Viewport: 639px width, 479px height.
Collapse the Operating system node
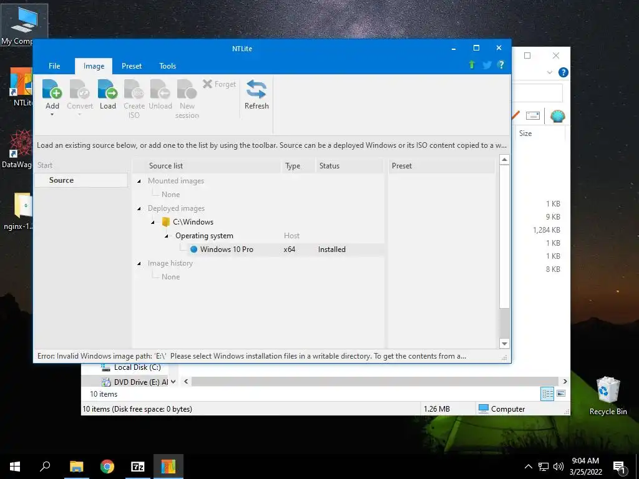click(x=166, y=236)
